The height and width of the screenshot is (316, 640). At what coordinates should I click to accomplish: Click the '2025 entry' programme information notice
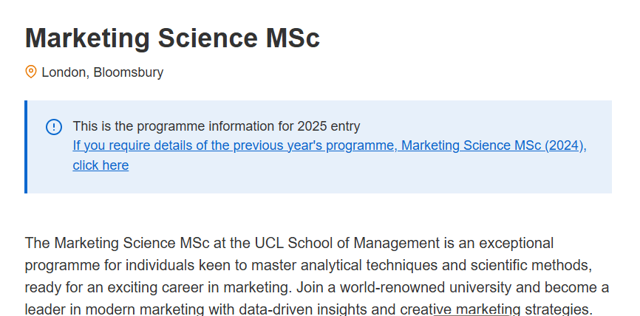tap(217, 126)
